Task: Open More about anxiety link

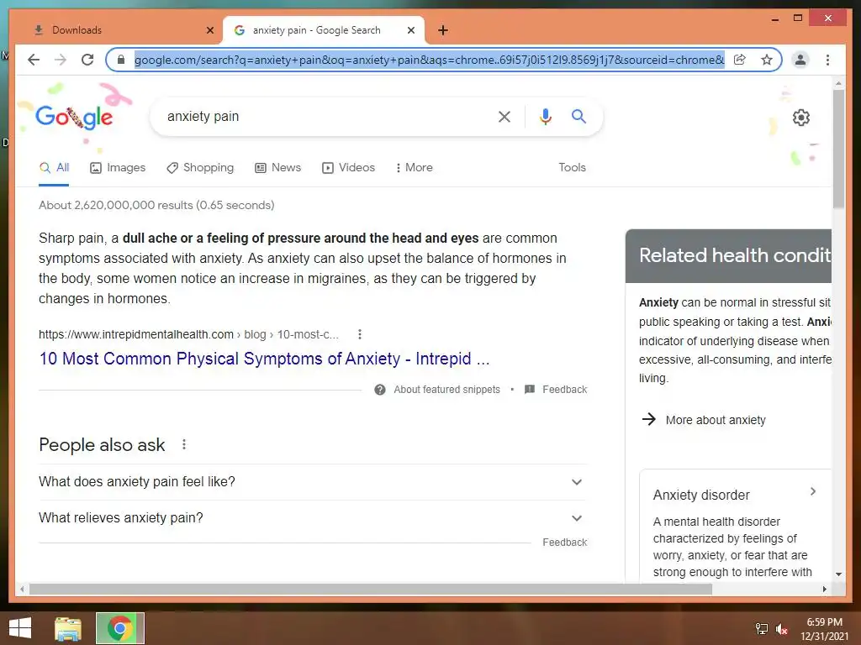Action: pos(716,420)
